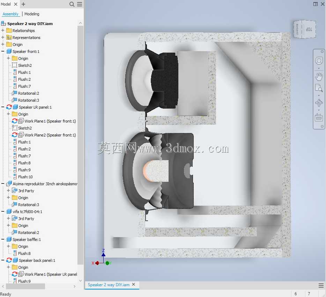
Task: Click the status bar value 6
Action: (x=296, y=294)
